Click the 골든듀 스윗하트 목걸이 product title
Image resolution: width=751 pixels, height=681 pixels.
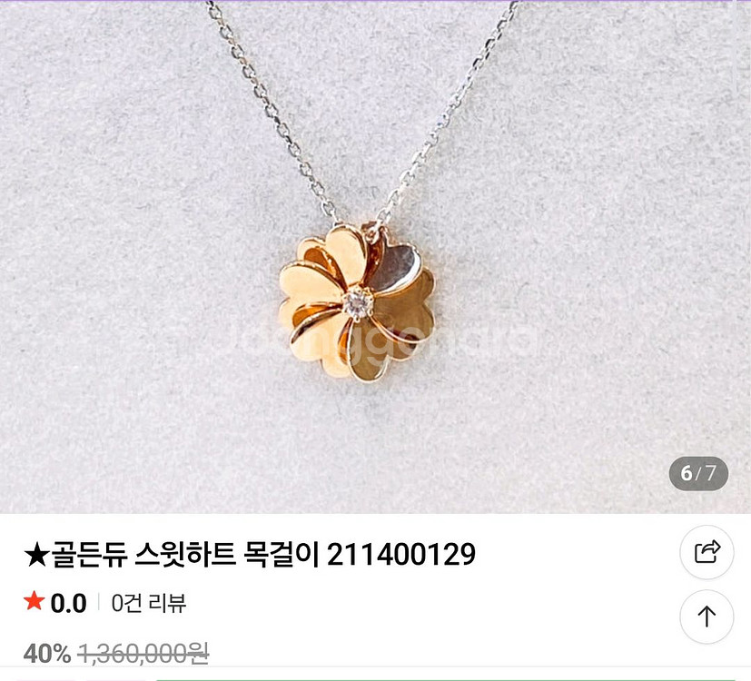coord(185,555)
